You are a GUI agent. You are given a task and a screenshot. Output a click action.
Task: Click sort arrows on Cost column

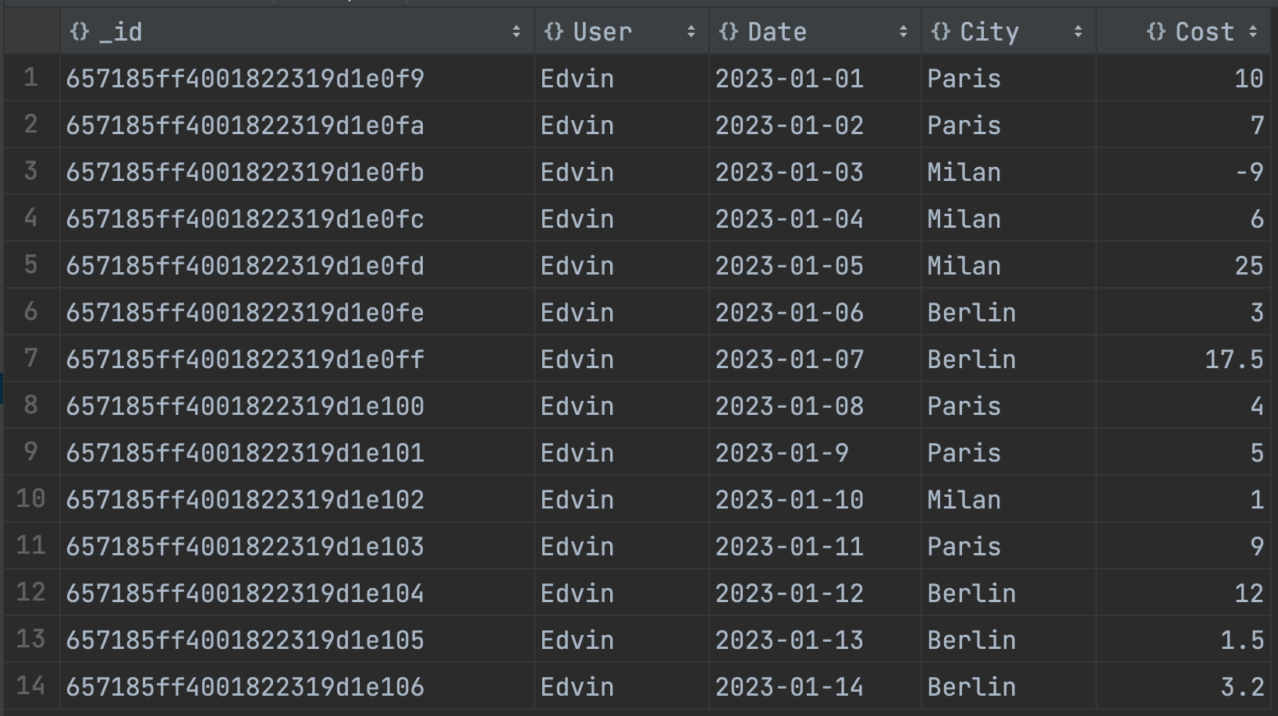(1253, 32)
